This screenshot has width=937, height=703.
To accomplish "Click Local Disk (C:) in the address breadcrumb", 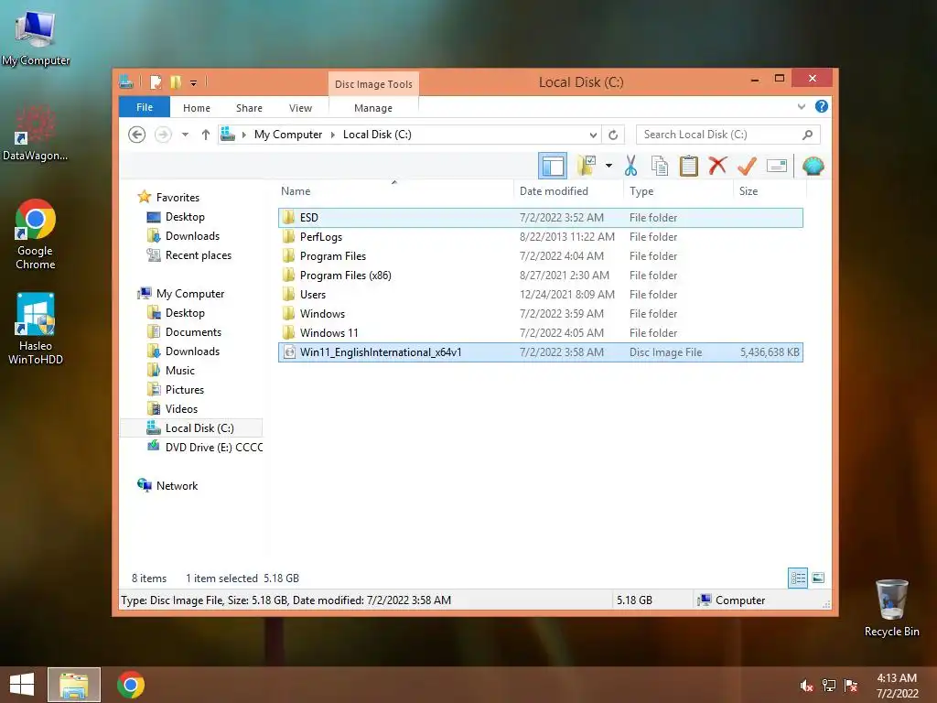I will click(377, 135).
